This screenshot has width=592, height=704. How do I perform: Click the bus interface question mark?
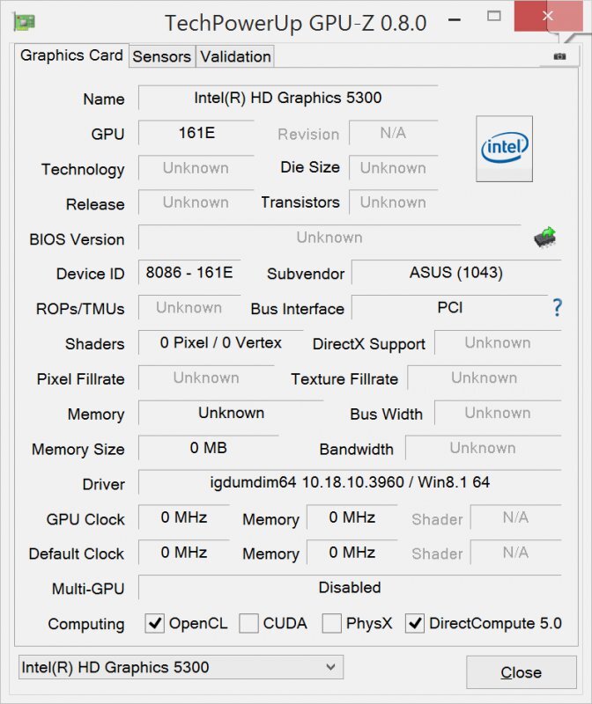pyautogui.click(x=557, y=307)
